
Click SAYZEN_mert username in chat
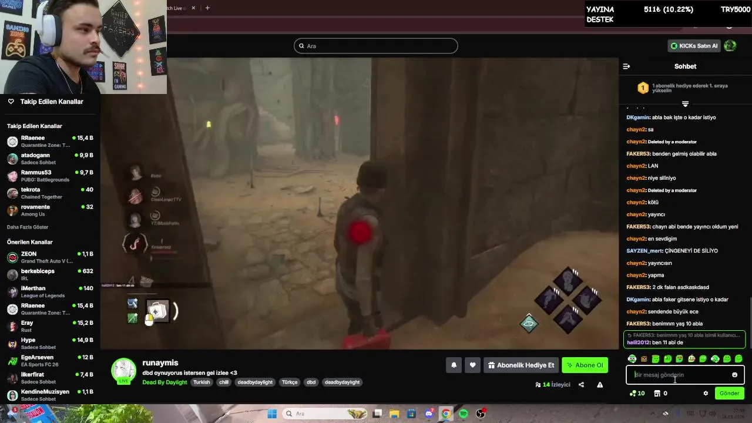(x=644, y=251)
